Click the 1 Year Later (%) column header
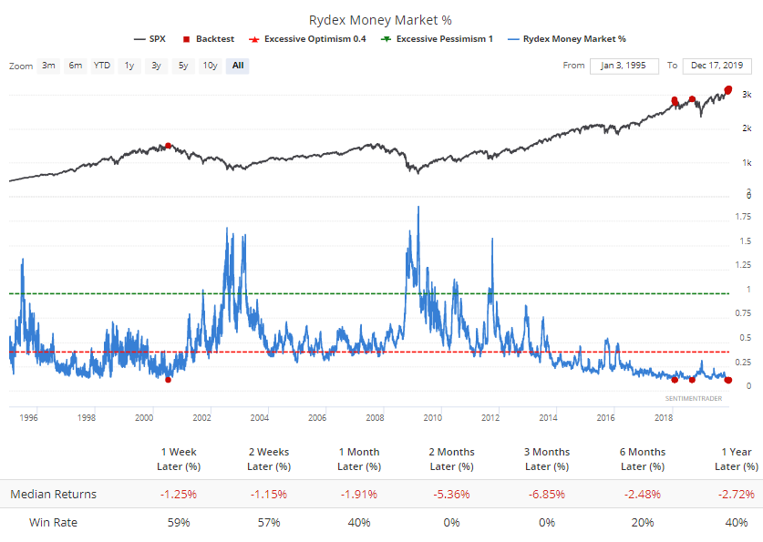The width and height of the screenshot is (763, 542). [x=737, y=459]
